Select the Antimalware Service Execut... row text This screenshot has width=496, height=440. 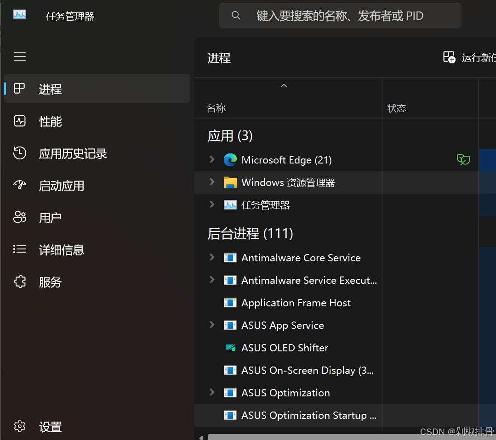pyautogui.click(x=309, y=280)
